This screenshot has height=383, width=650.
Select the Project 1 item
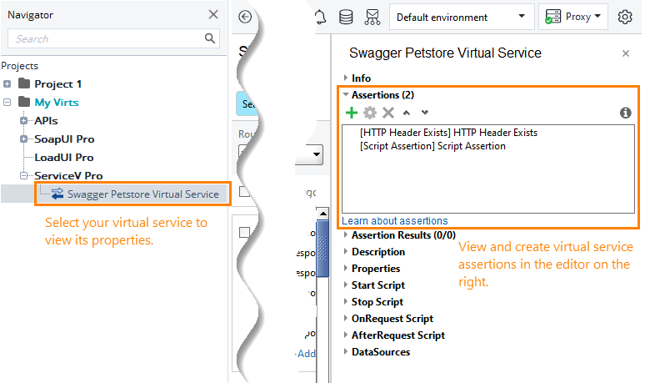pos(57,83)
